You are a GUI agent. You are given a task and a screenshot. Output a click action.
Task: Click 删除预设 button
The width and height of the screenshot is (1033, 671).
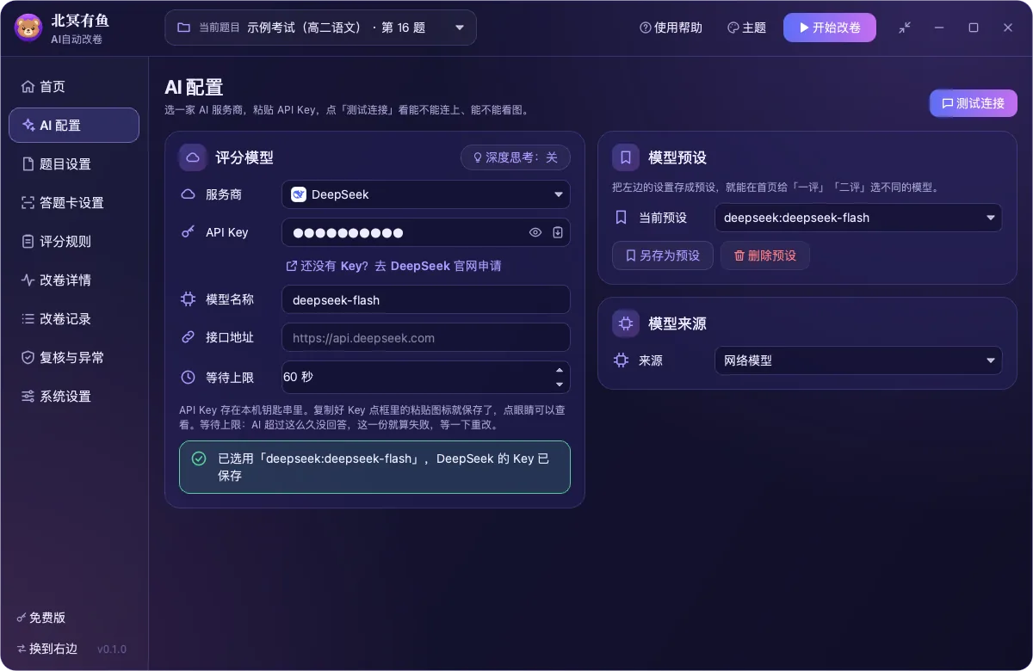point(765,255)
